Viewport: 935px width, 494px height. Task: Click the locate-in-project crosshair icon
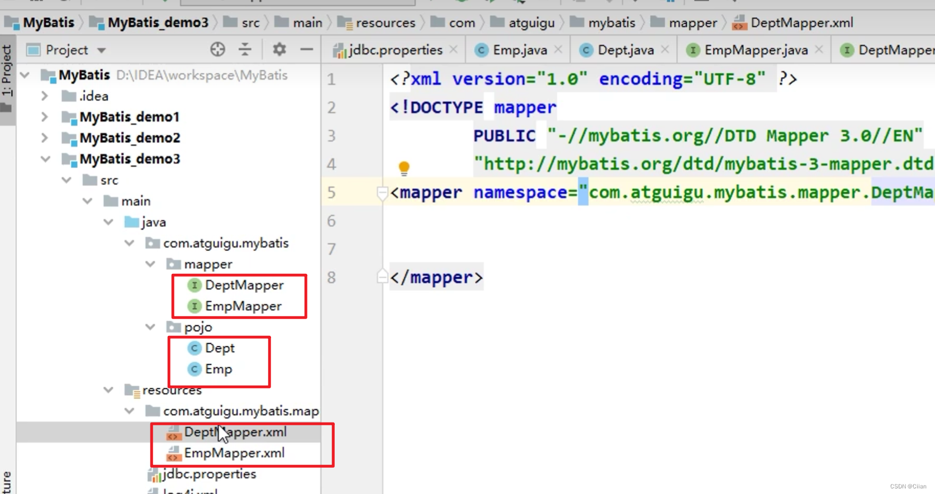(x=217, y=50)
